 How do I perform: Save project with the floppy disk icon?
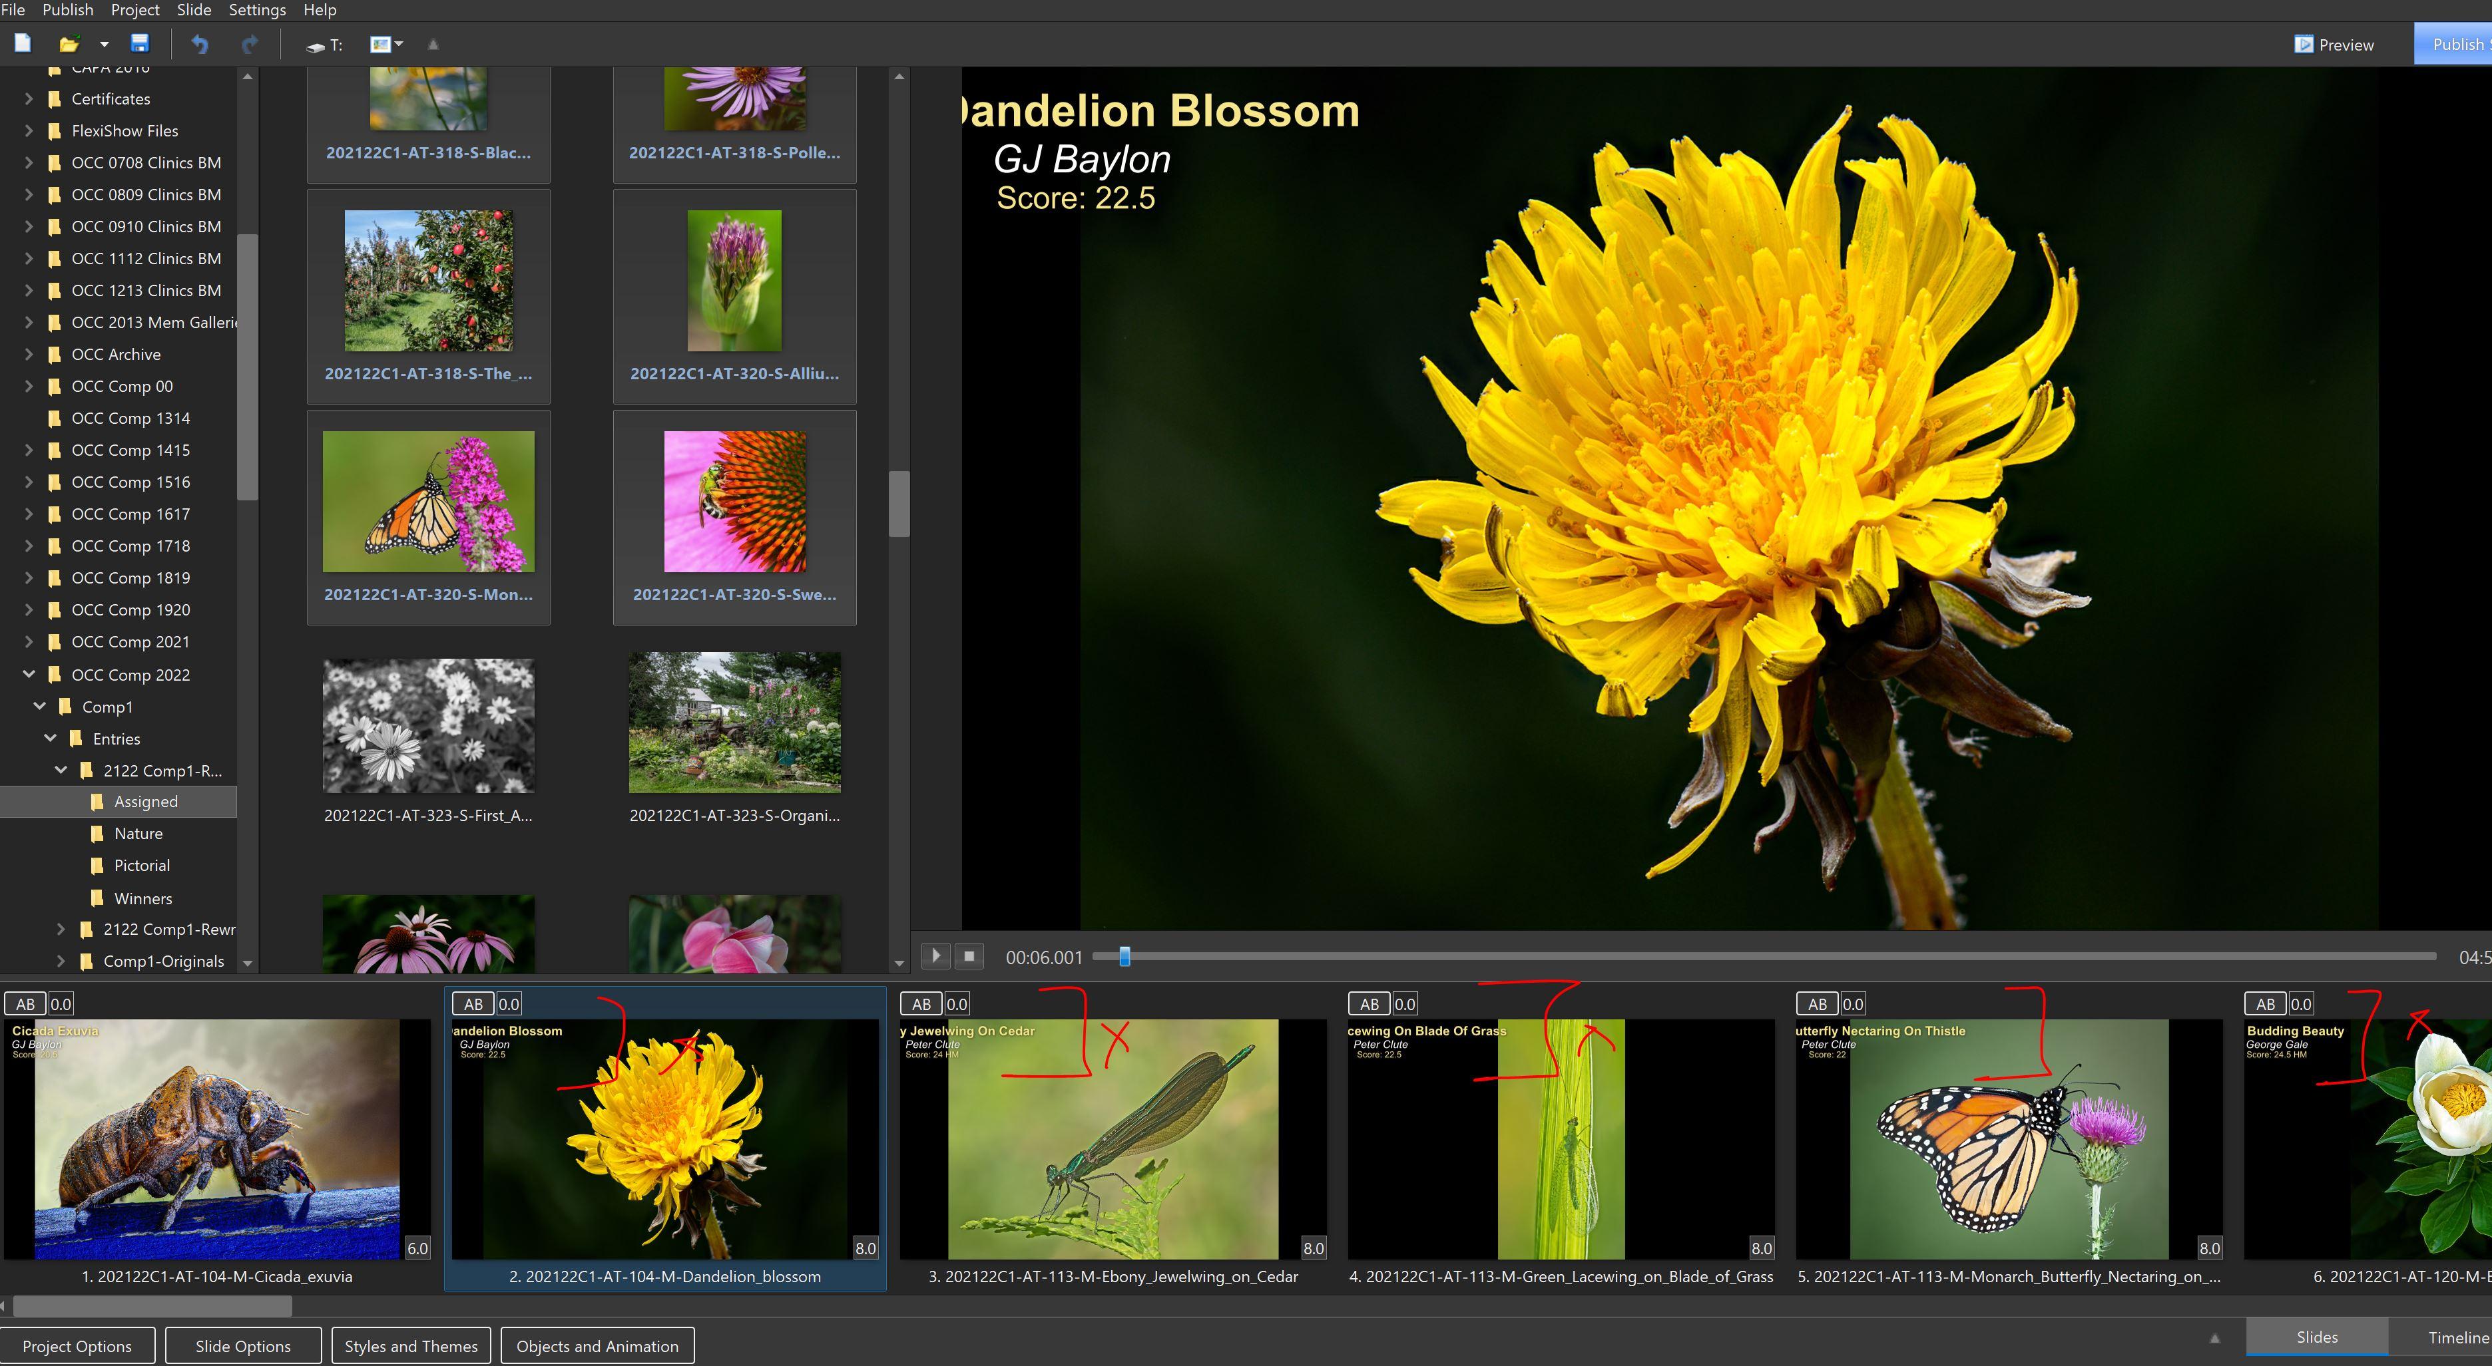click(x=139, y=43)
